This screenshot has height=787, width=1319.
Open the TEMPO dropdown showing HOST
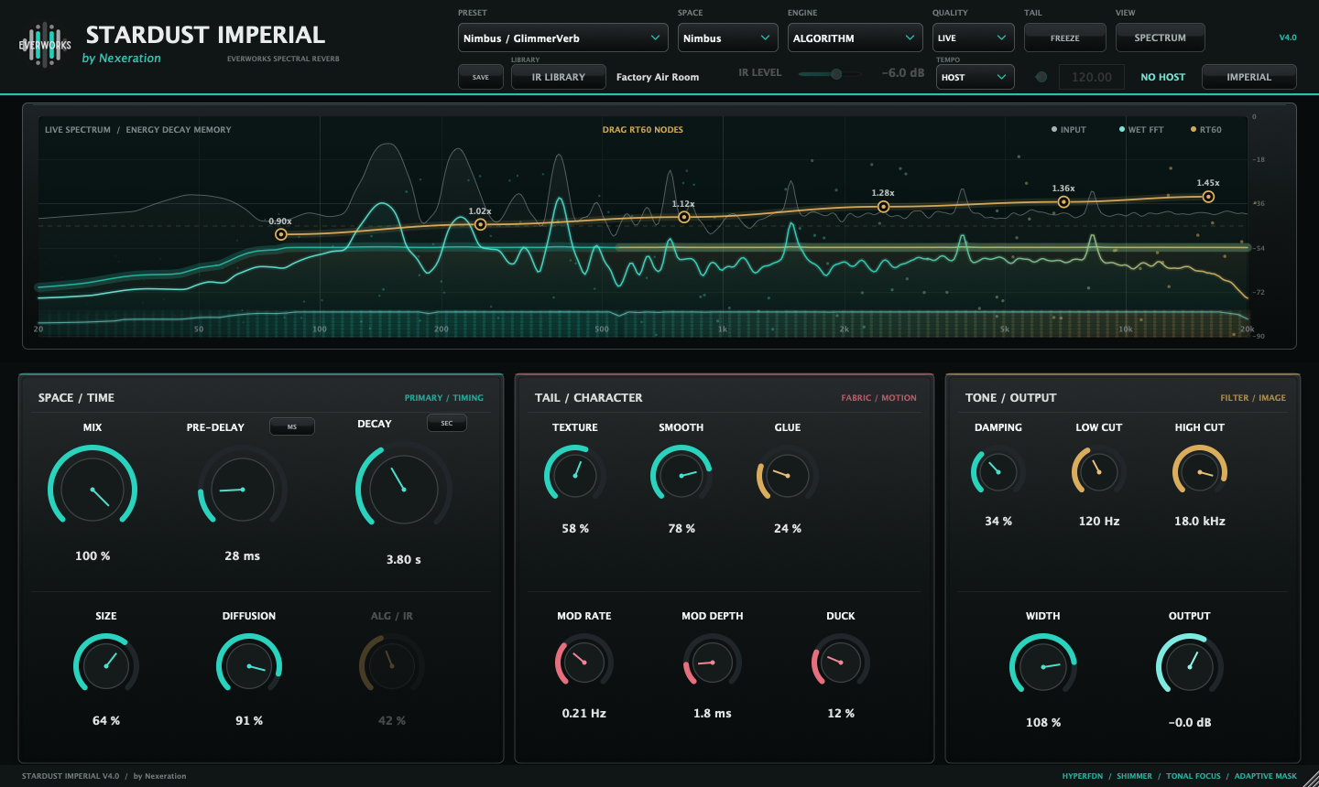click(974, 77)
